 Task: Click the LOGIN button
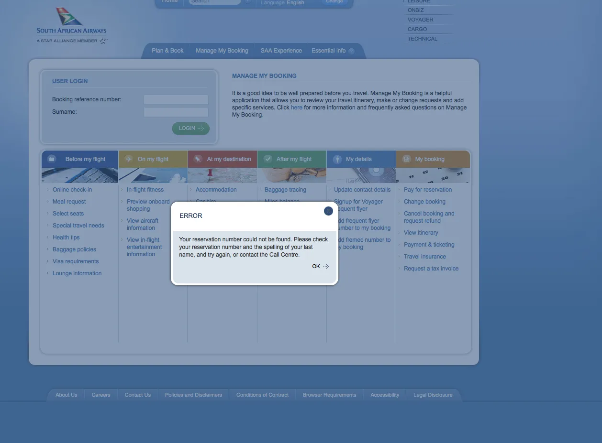tap(191, 128)
